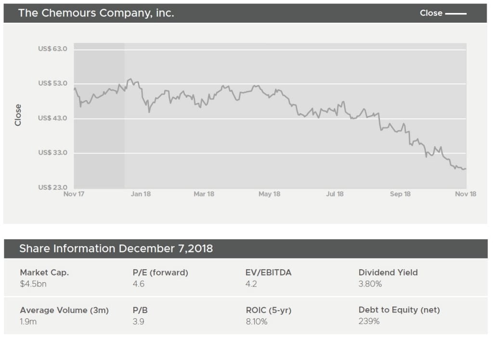Click the Nov 17 x-axis marker
Viewport: 493px width, 339px height.
coord(74,194)
